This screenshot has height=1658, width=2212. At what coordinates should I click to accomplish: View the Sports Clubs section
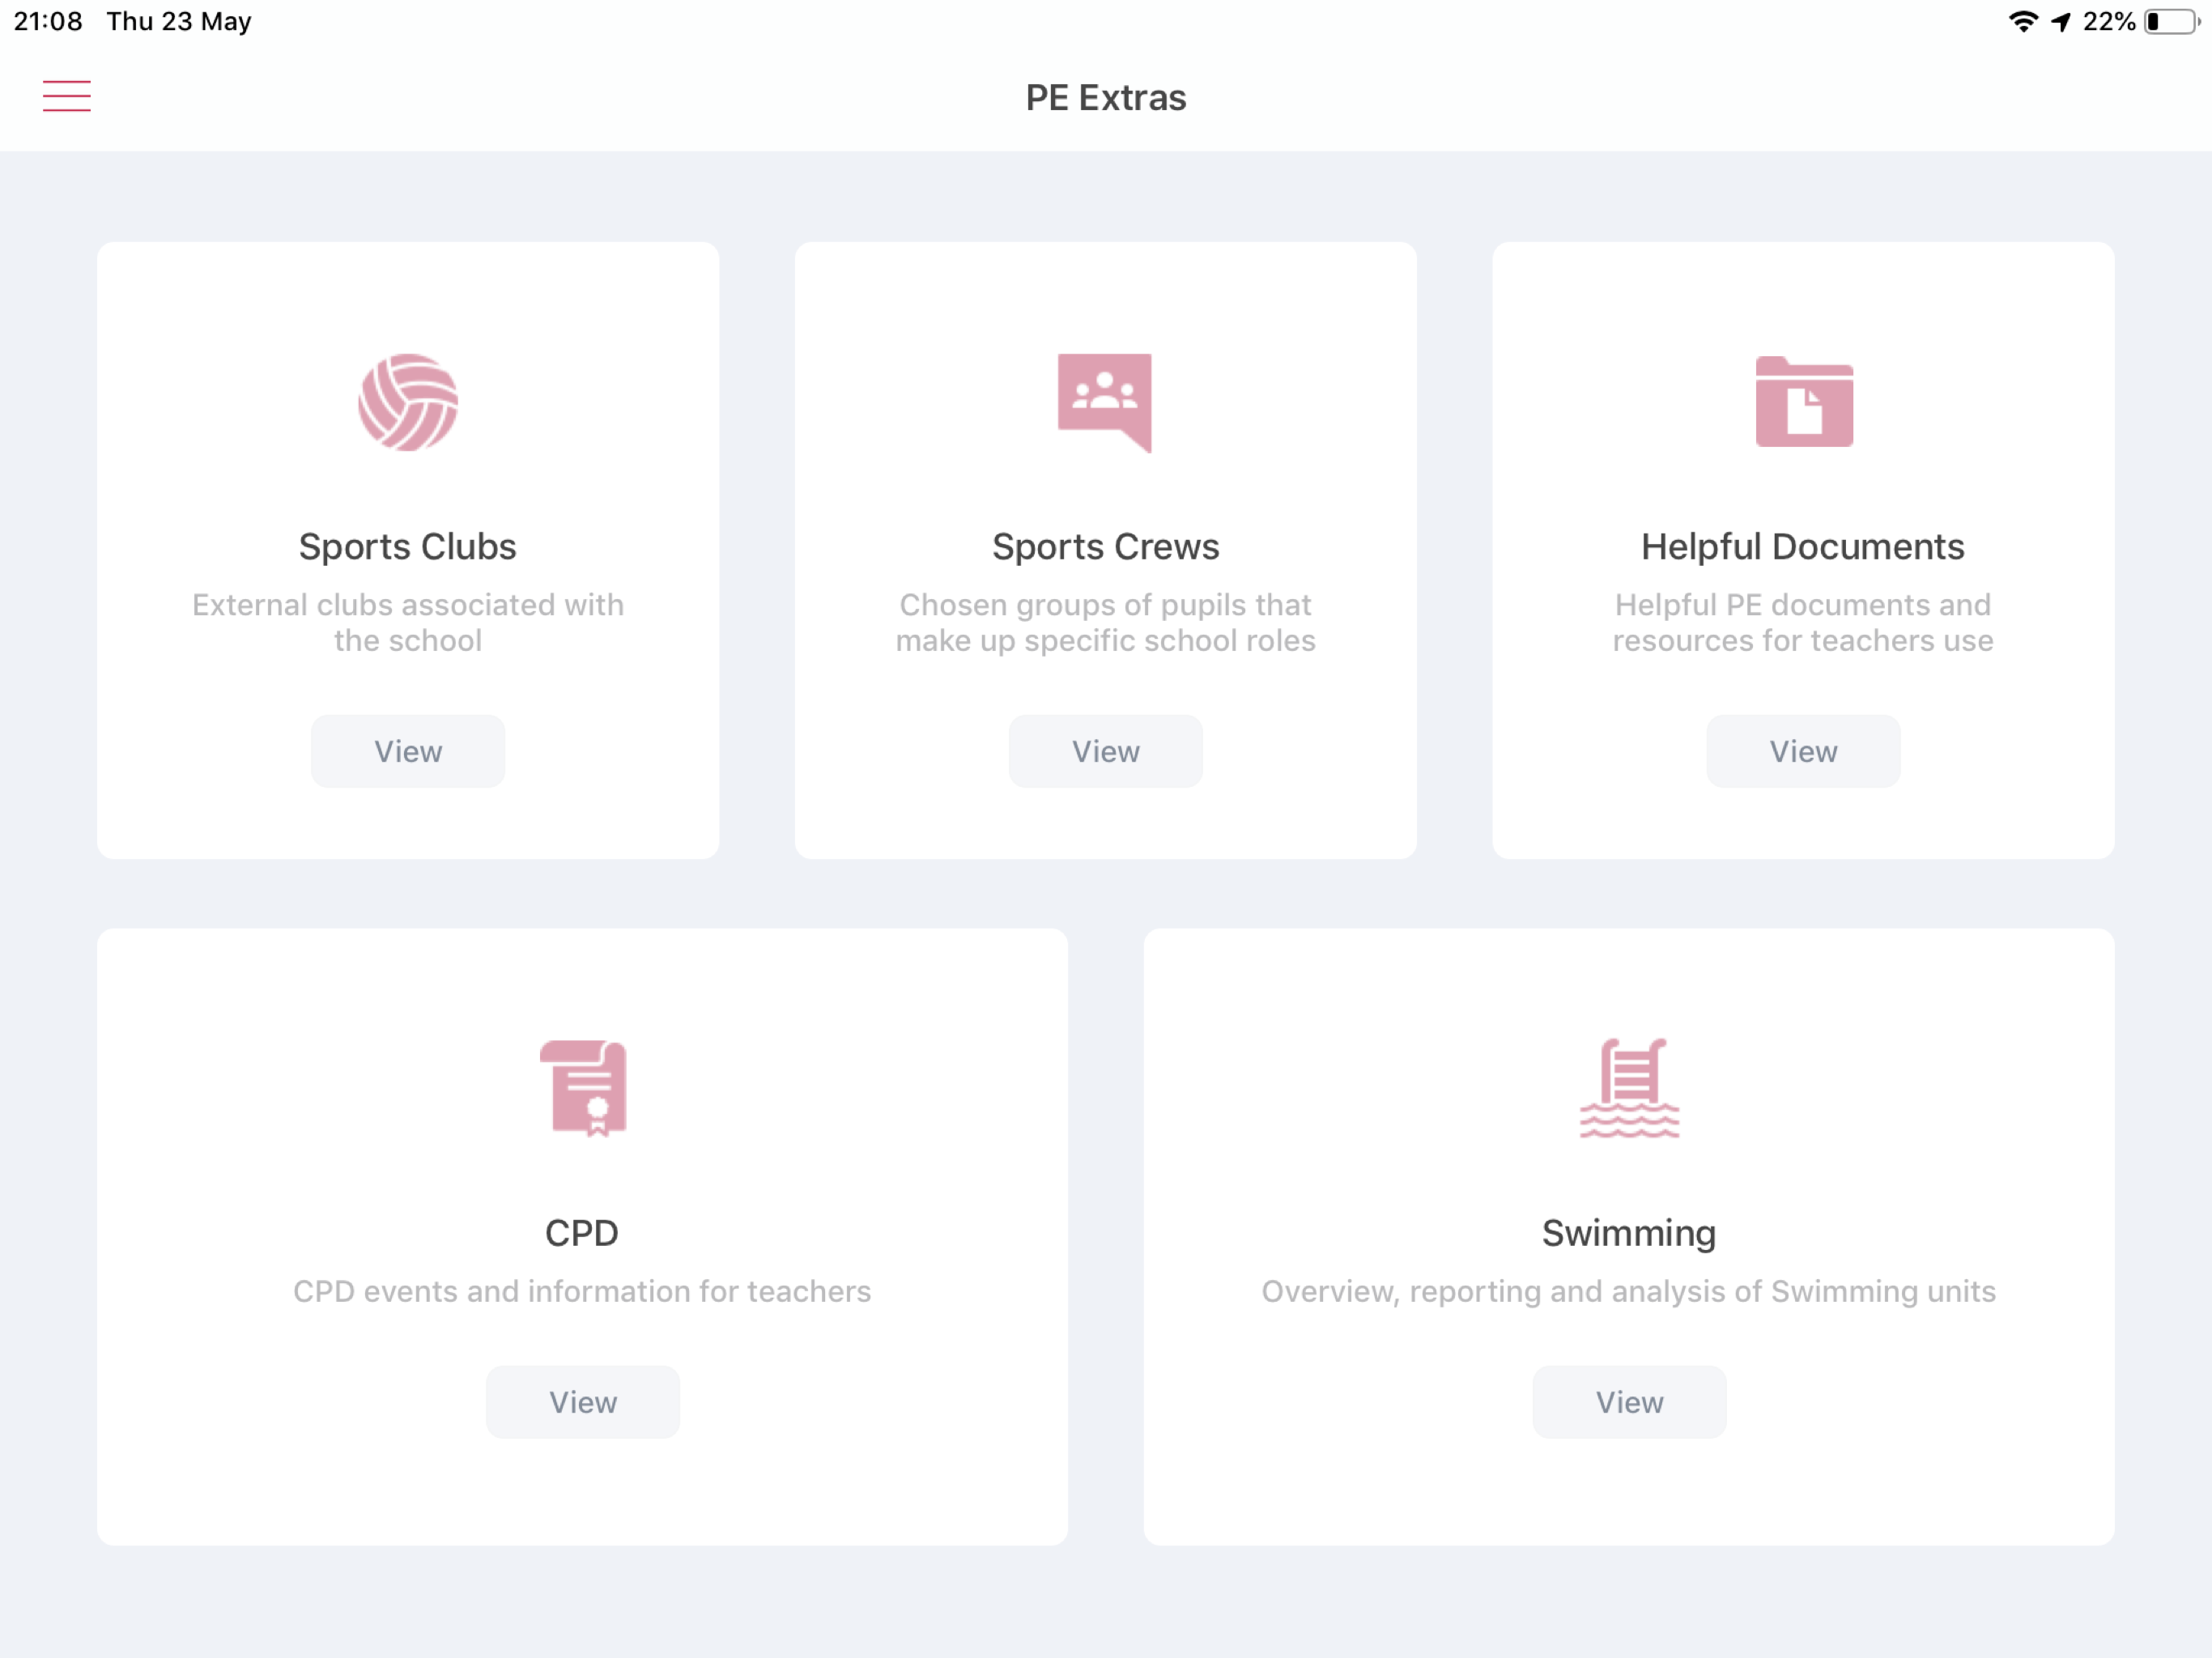click(408, 751)
